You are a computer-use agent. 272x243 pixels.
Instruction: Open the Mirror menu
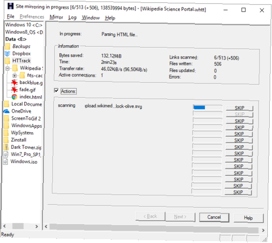(56, 17)
